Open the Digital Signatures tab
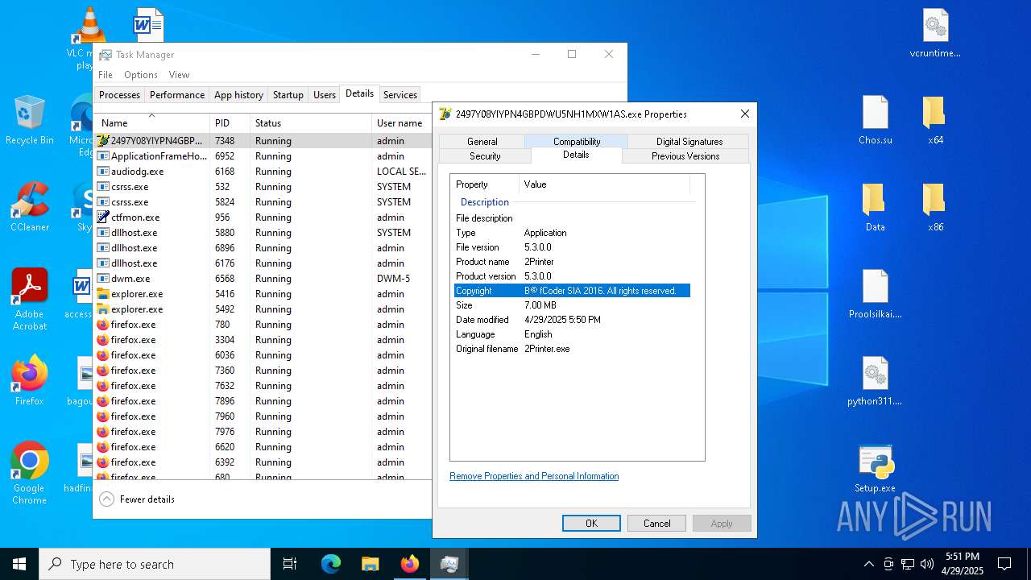This screenshot has width=1031, height=580. click(x=689, y=141)
